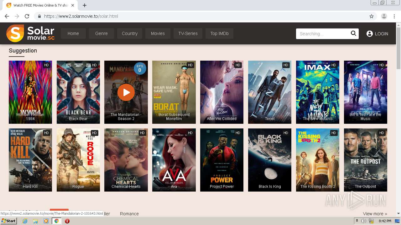Open a new browser tab
Viewport: 401px width, 225px height.
pyautogui.click(x=85, y=5)
